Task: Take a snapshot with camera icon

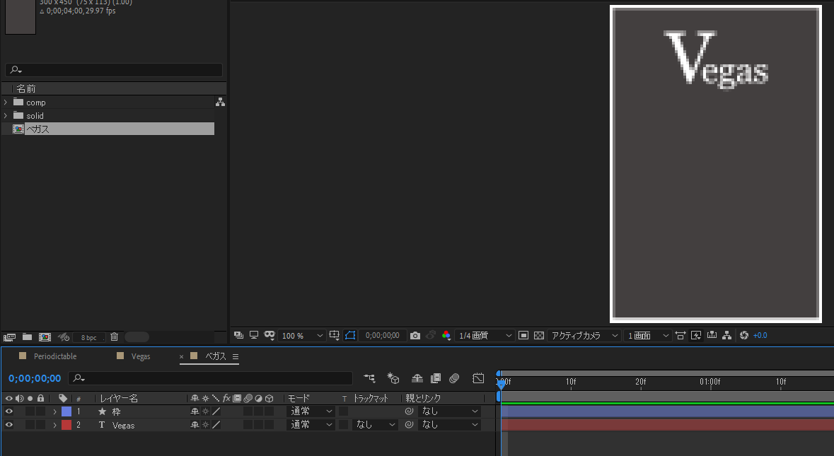Action: click(x=415, y=335)
